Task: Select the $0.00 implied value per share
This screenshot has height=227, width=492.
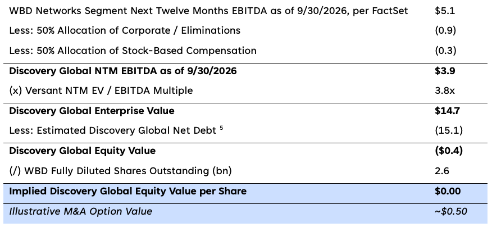Action: click(448, 192)
